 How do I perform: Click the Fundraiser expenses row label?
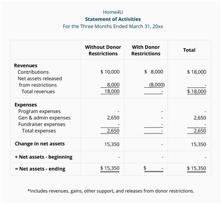(x=41, y=124)
